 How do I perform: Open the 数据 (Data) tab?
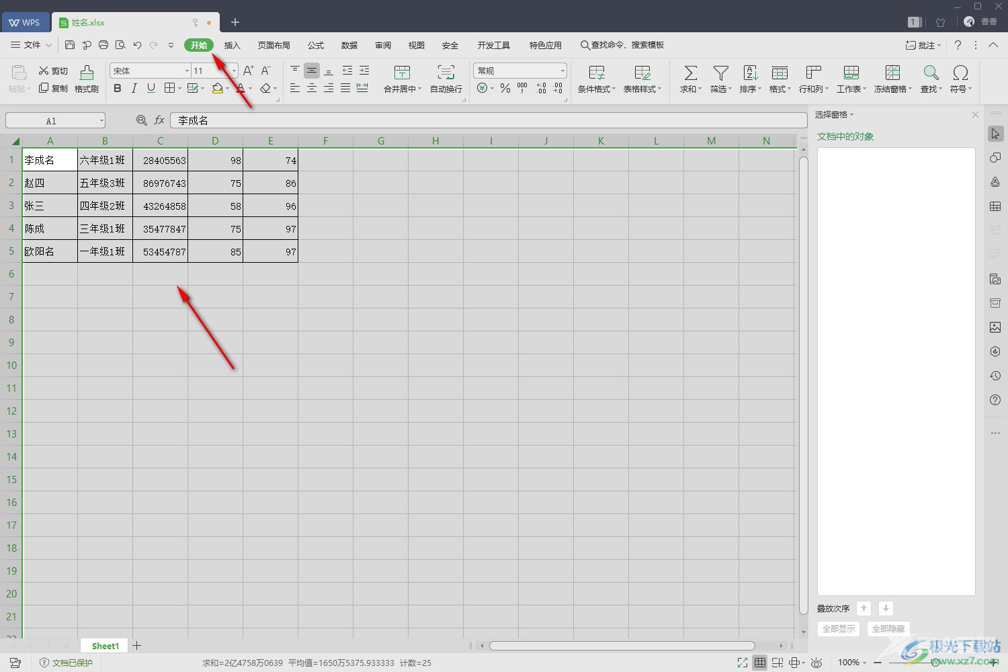349,45
